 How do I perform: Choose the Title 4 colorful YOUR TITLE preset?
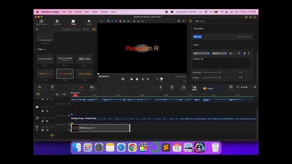(45, 74)
